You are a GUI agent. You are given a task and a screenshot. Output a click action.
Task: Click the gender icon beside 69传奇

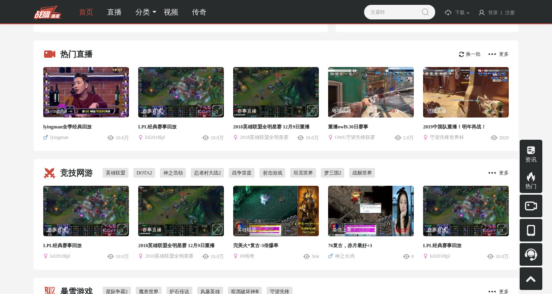coord(236,256)
